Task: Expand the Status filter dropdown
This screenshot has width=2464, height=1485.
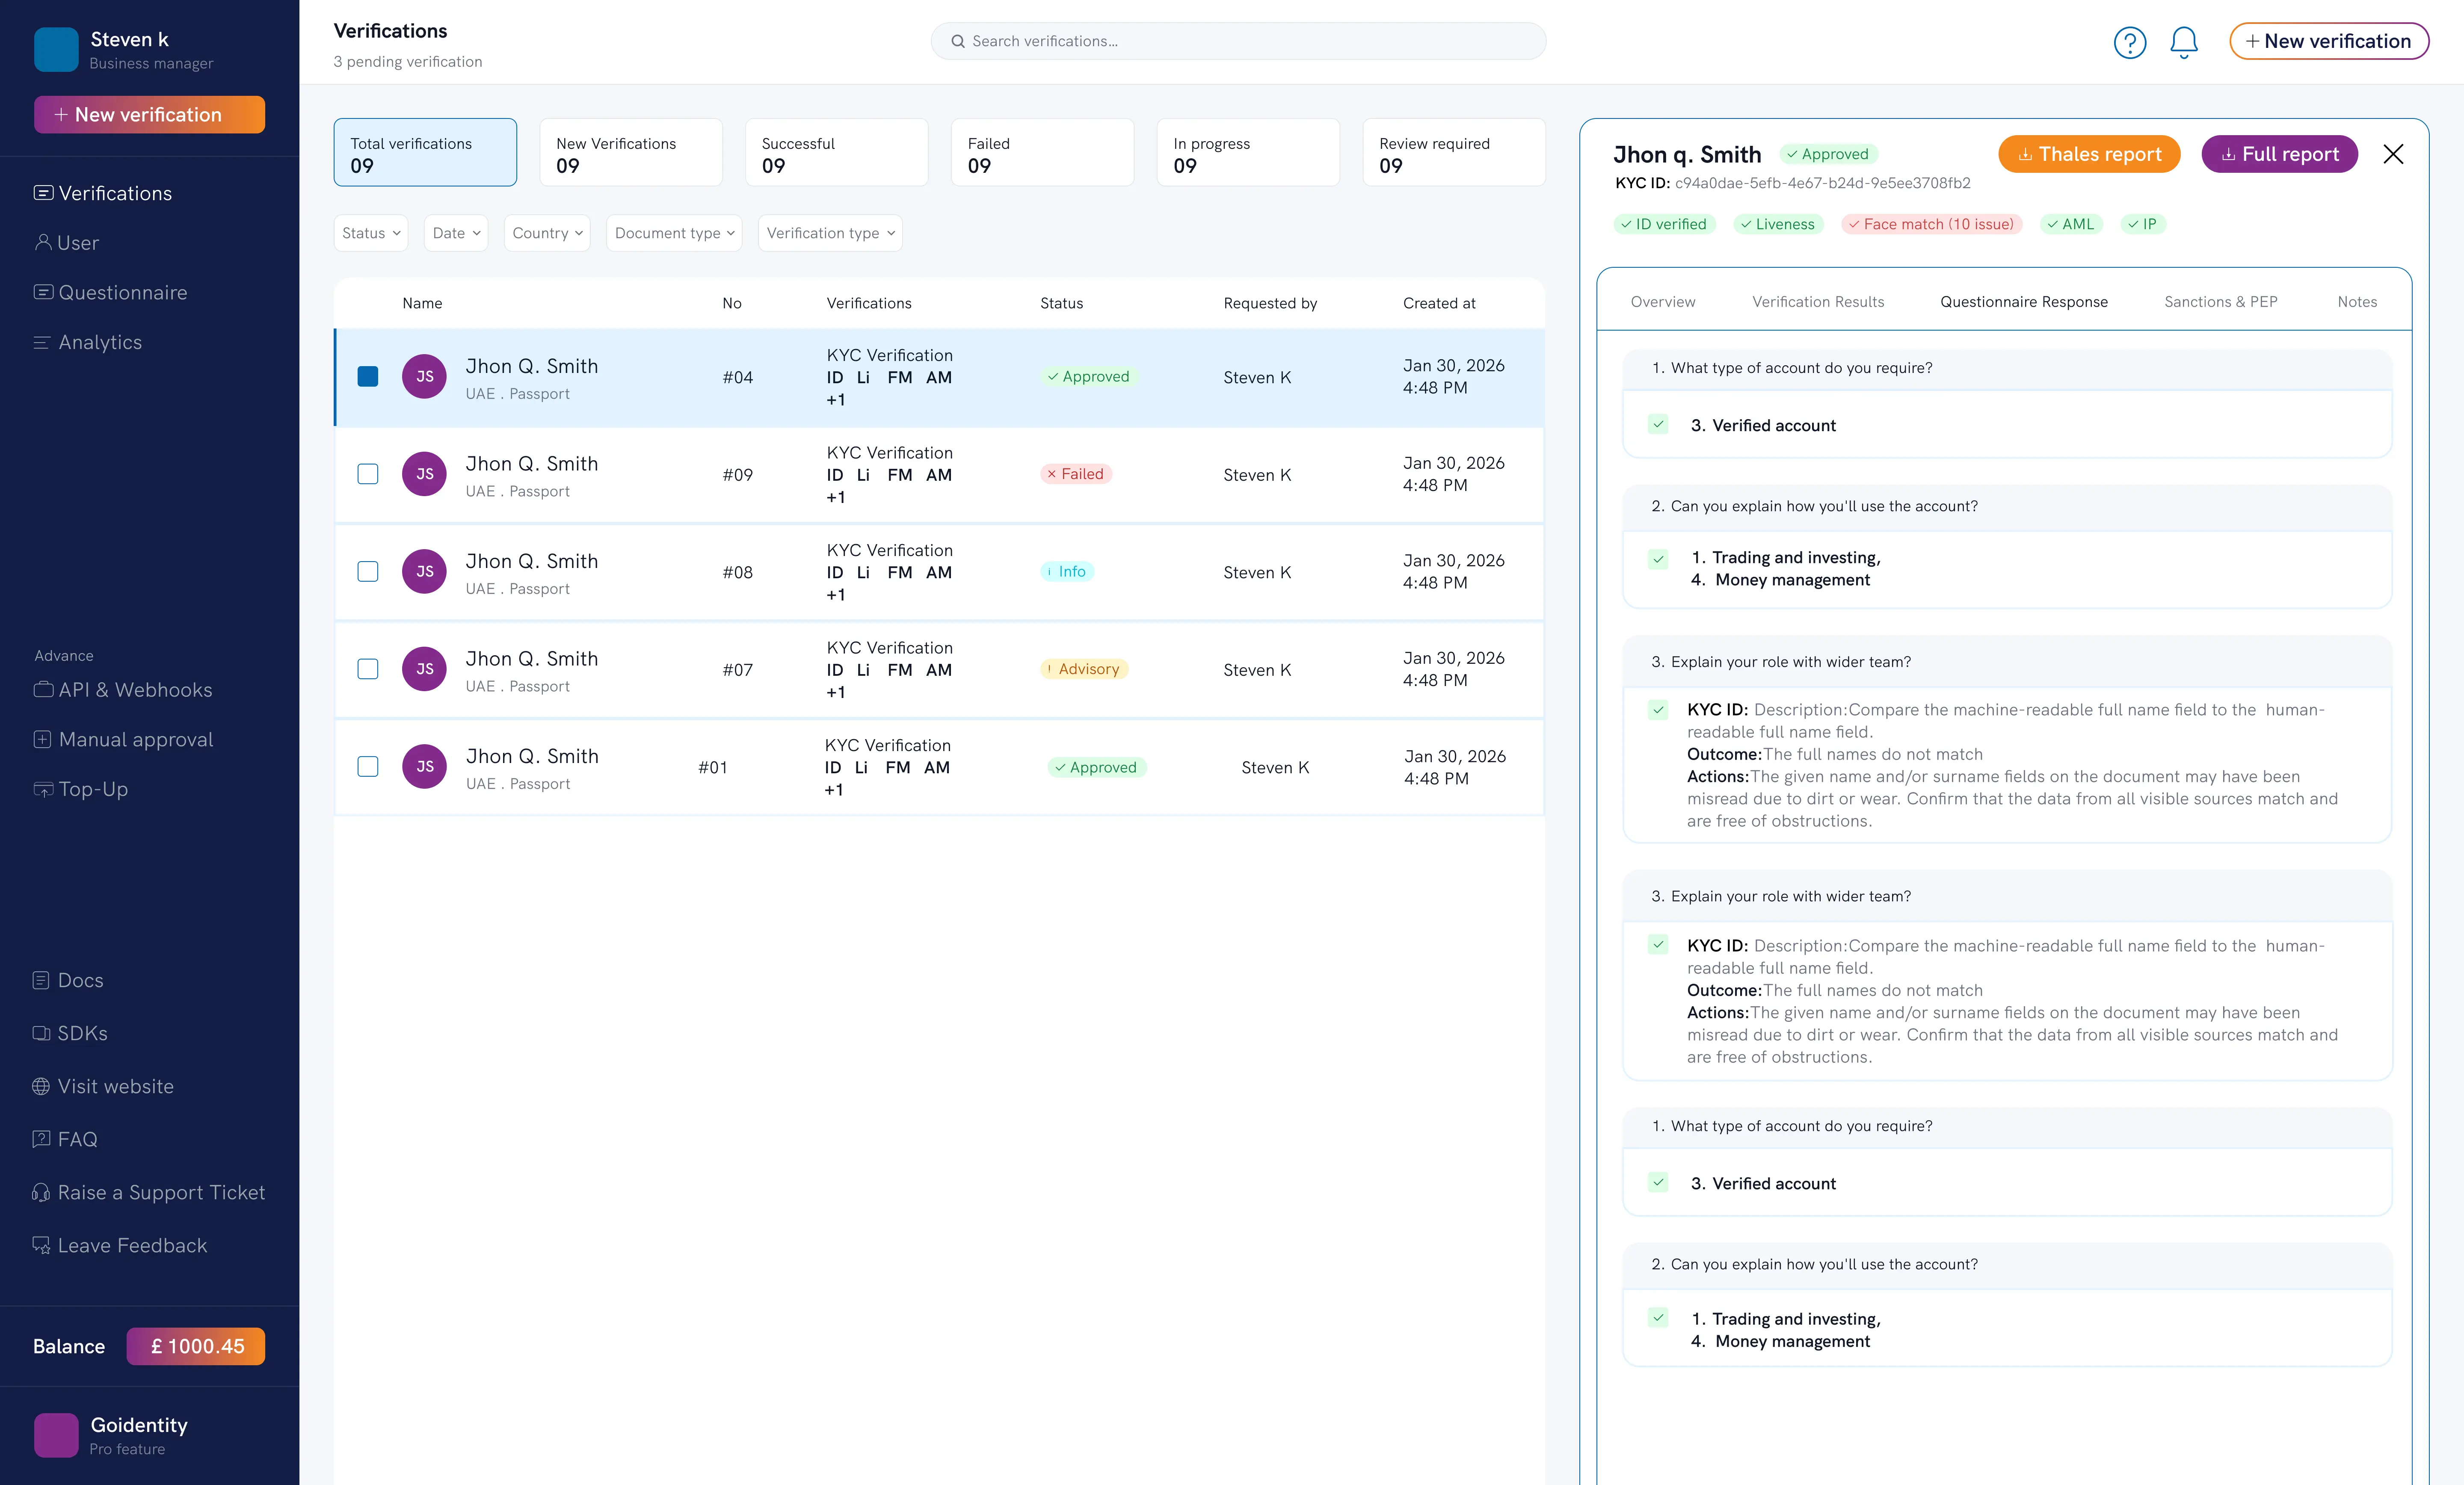Action: 371,233
